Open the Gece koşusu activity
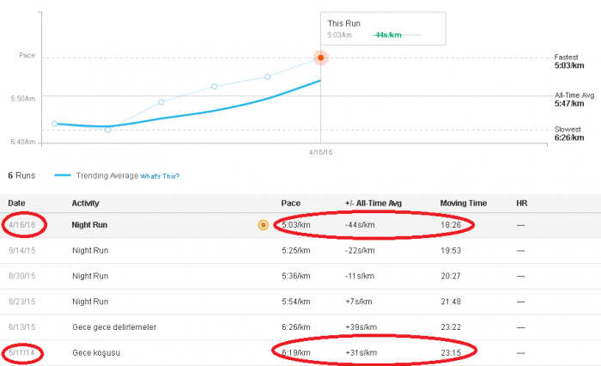Viewport: 601px width, 366px height. [96, 353]
